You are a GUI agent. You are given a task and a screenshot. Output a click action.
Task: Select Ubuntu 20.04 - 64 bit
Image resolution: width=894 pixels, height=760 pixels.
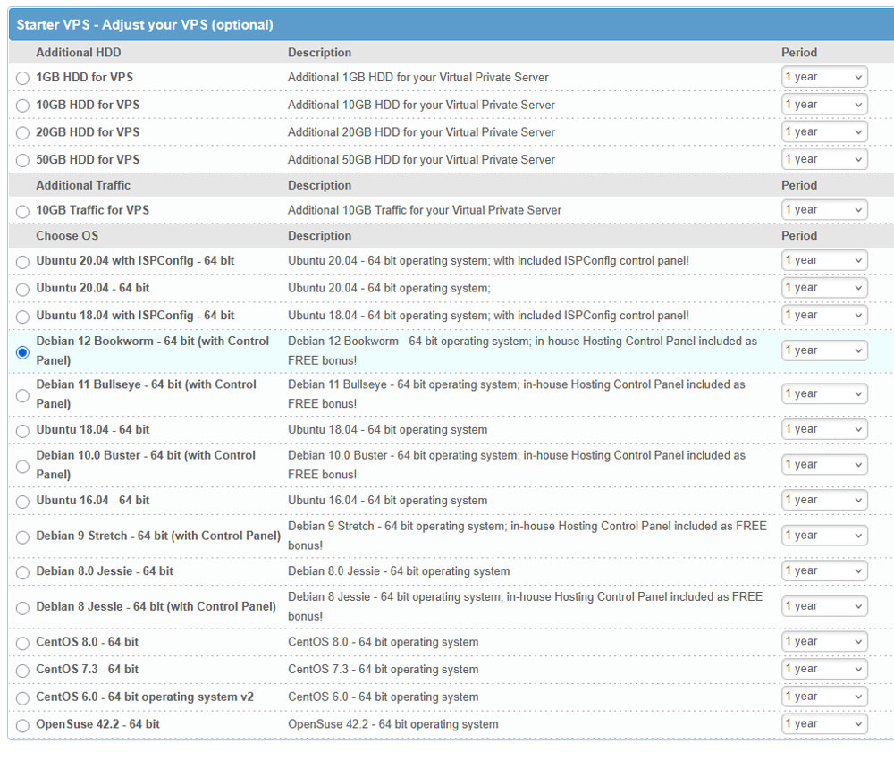click(22, 287)
